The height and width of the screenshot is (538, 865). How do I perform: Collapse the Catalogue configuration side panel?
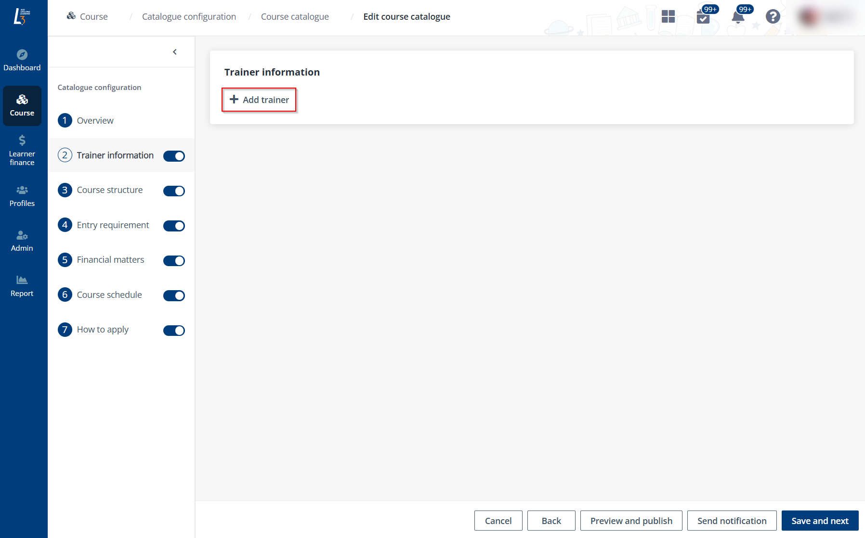click(175, 51)
